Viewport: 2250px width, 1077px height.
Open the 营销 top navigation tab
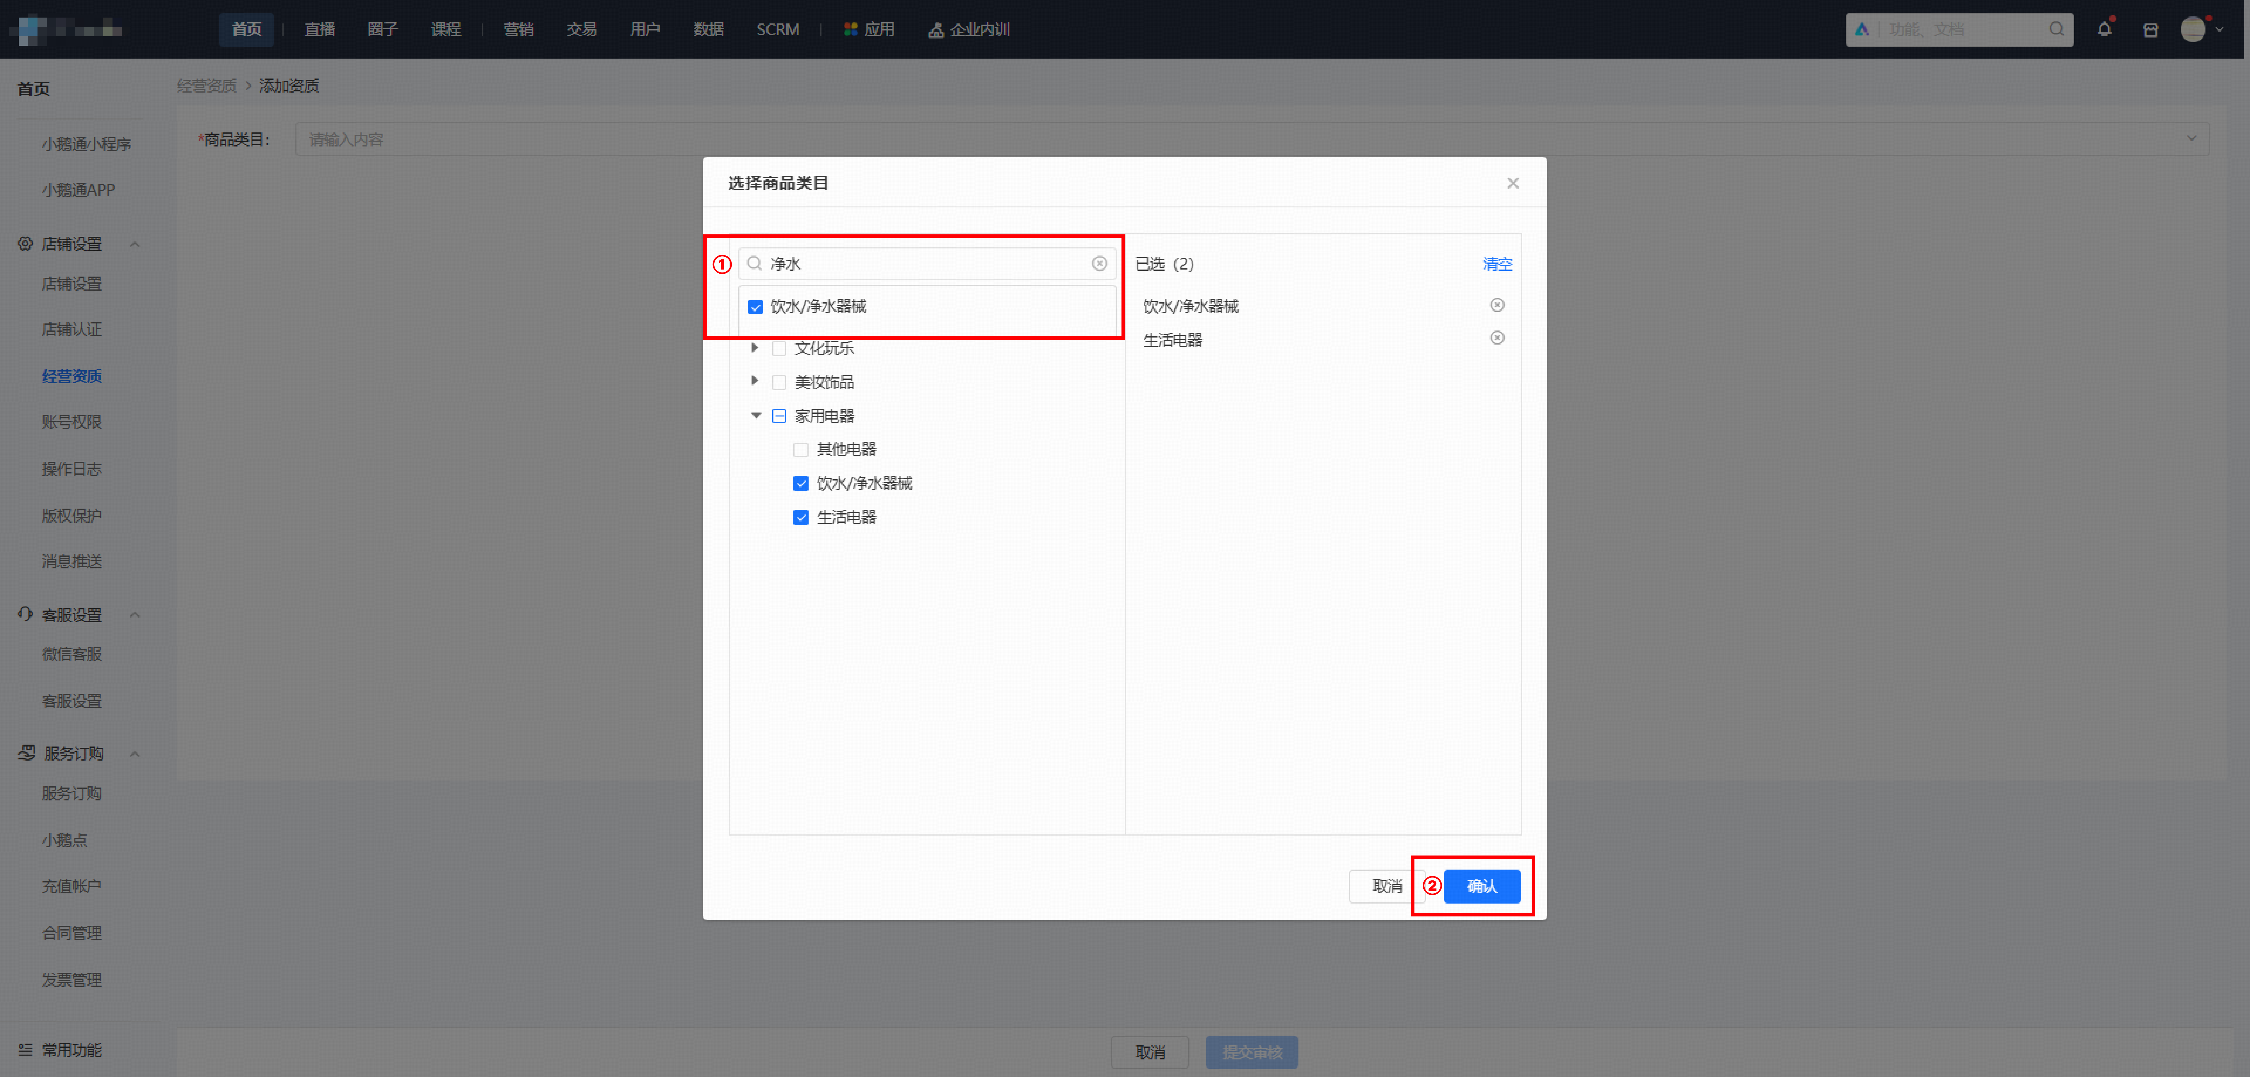click(519, 30)
